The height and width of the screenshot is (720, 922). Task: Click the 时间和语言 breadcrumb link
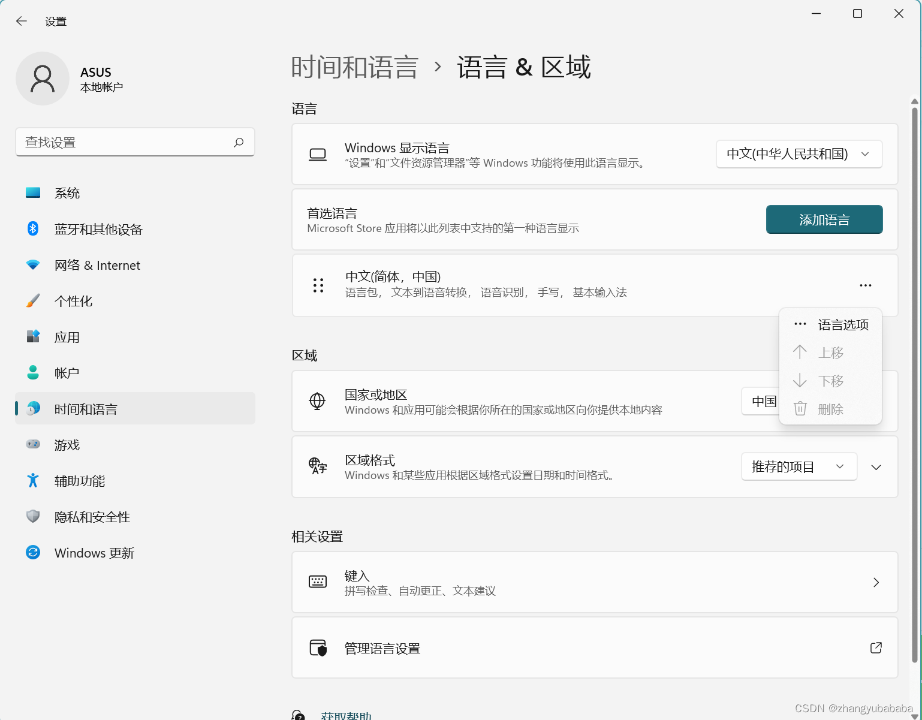(x=354, y=67)
